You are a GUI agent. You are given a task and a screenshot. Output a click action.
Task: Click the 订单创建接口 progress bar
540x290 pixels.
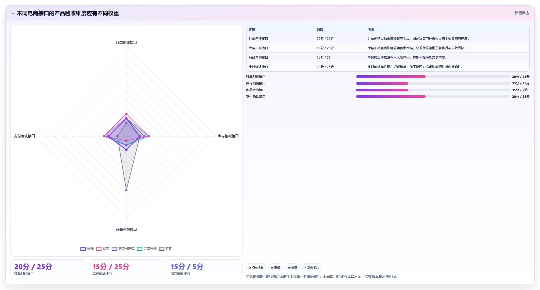click(433, 77)
